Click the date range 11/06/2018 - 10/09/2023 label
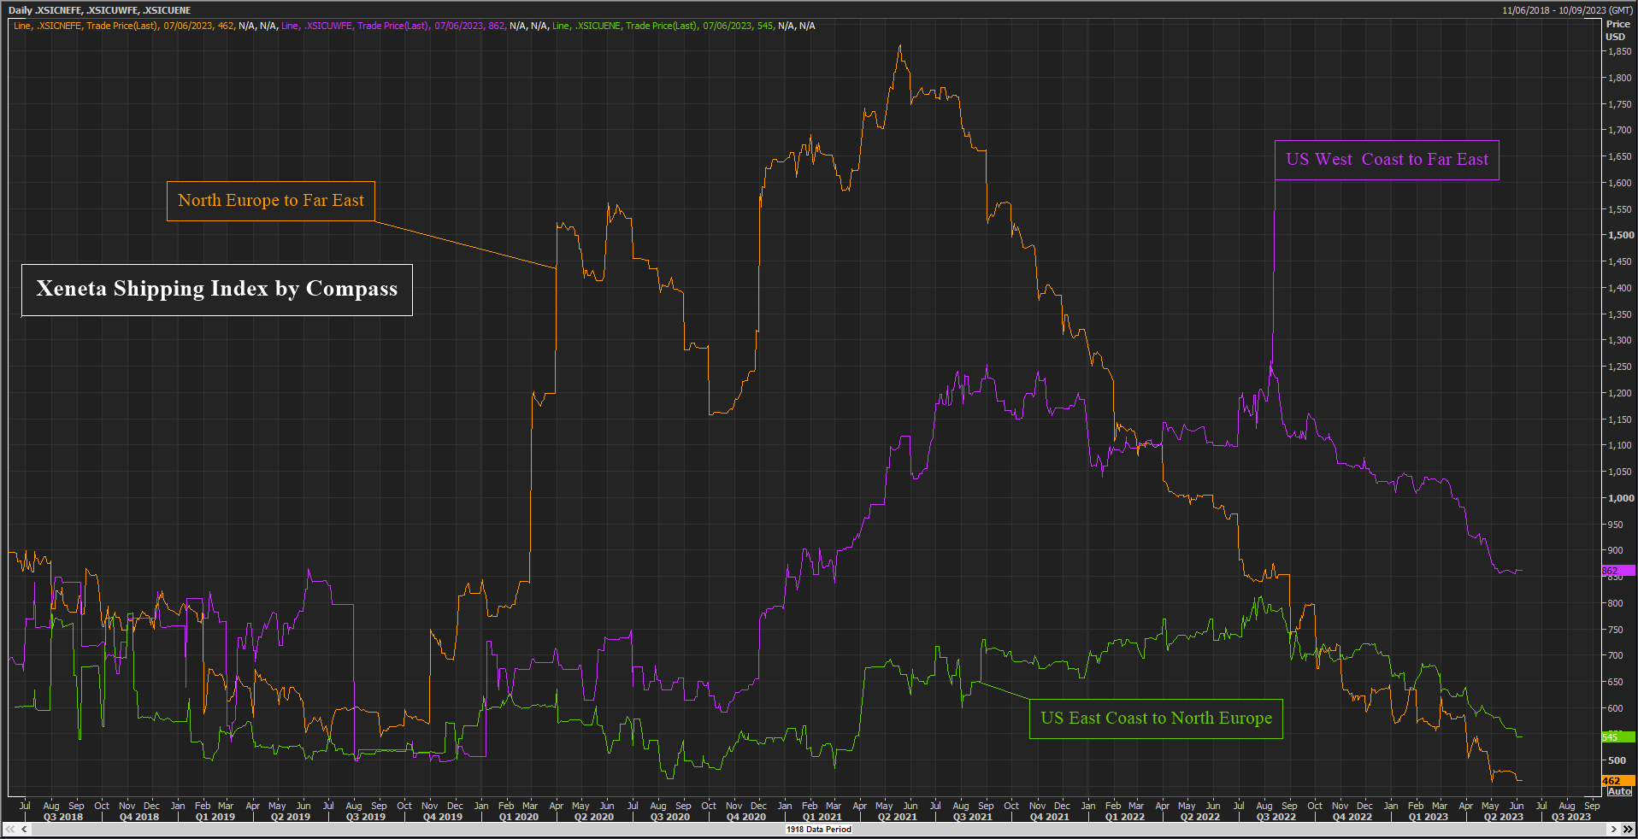 click(1567, 10)
